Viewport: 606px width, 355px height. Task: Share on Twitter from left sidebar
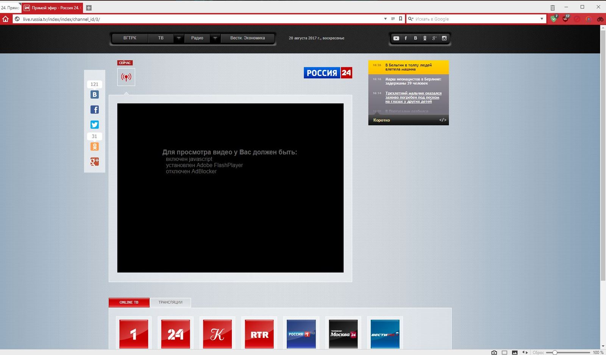pyautogui.click(x=95, y=125)
